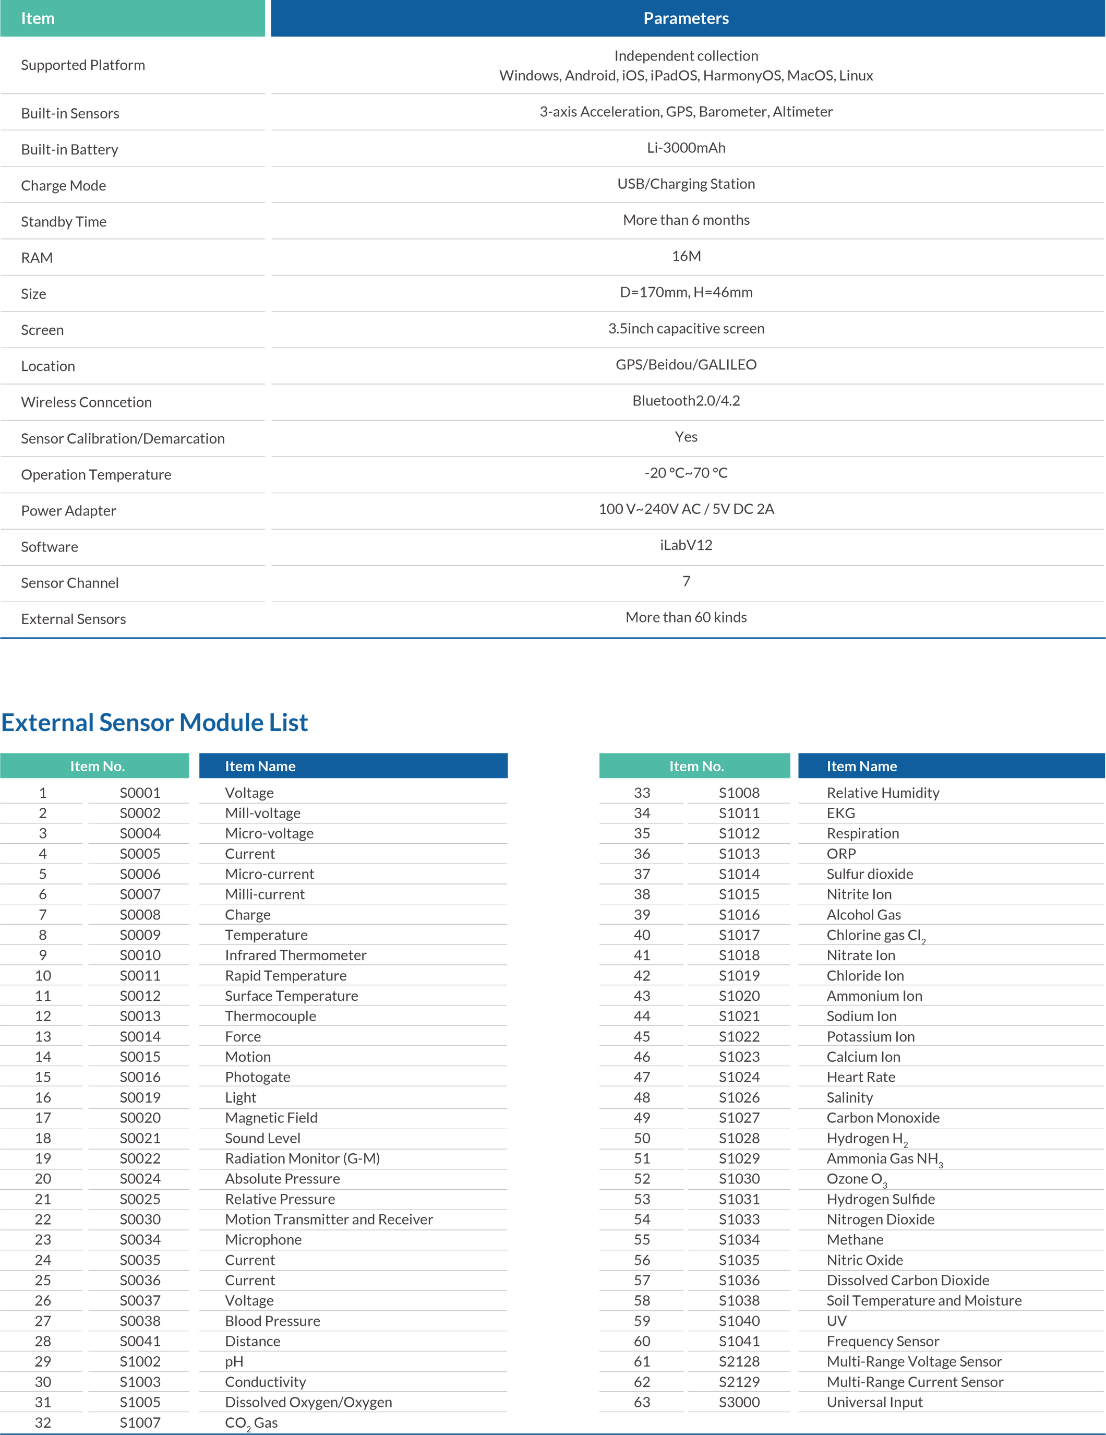Click the left Item Name header

click(260, 766)
